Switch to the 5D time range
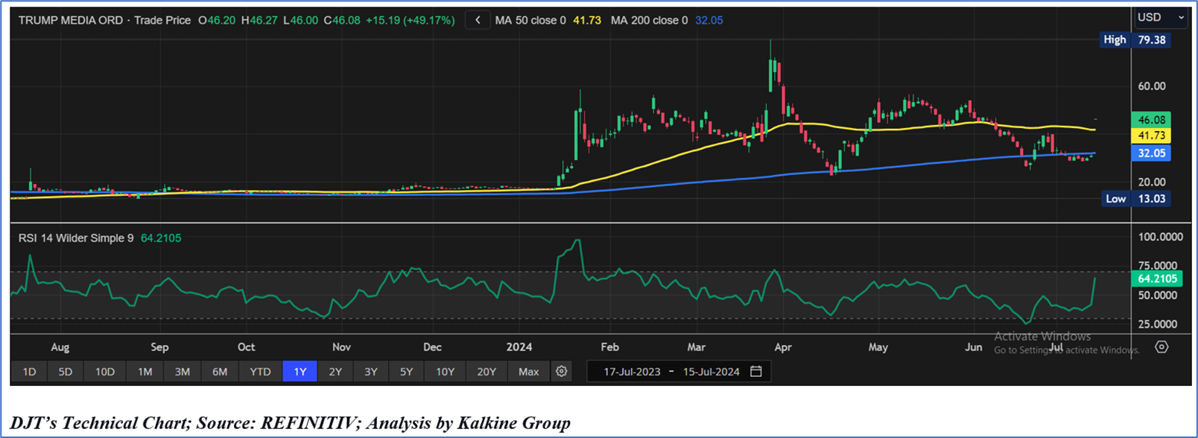The height and width of the screenshot is (438, 1198). tap(66, 371)
